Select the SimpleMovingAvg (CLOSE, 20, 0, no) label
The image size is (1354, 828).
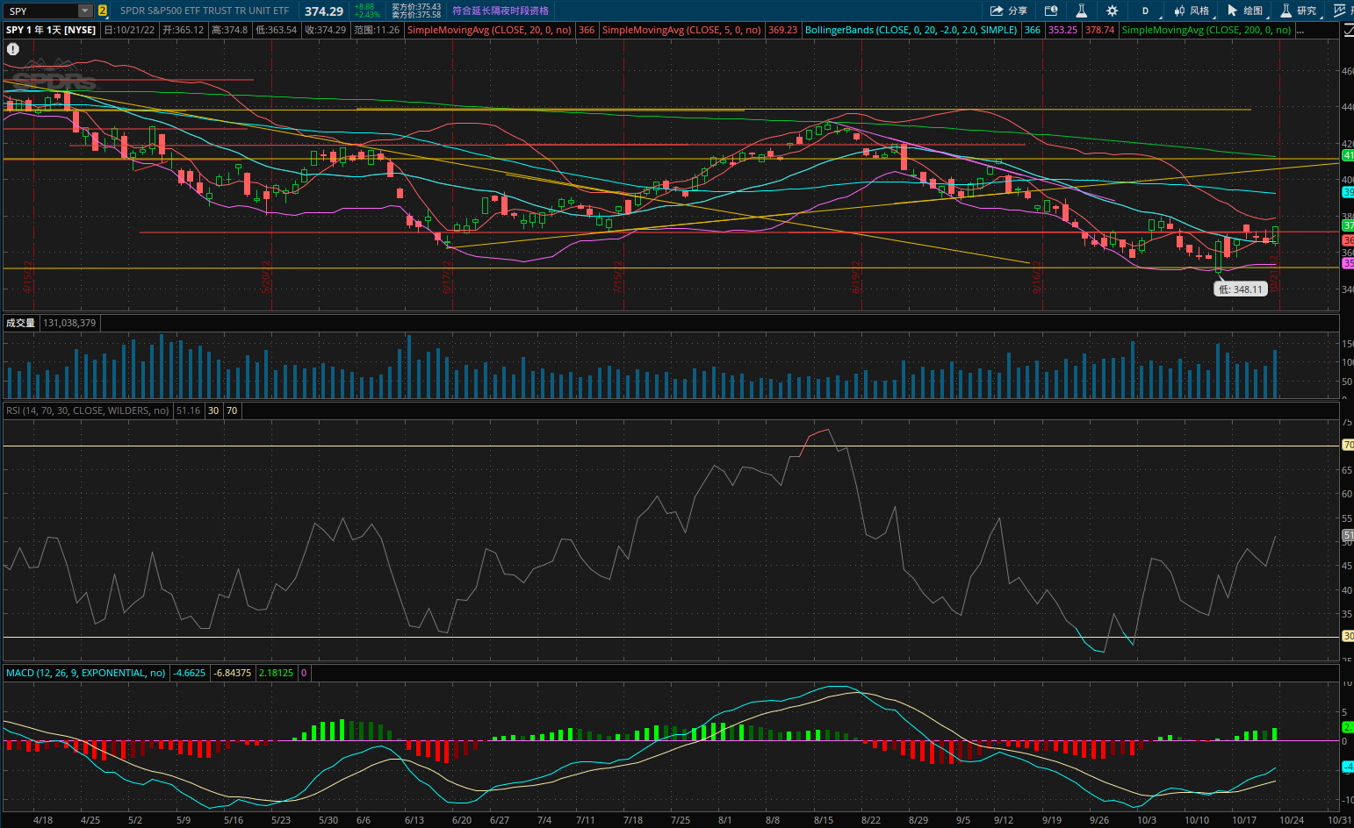tap(489, 30)
